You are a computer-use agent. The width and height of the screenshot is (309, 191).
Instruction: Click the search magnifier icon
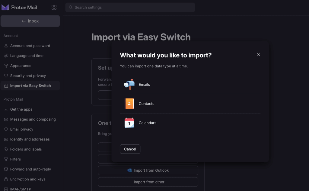[71, 7]
